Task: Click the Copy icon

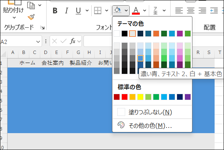Action: click(31, 6)
